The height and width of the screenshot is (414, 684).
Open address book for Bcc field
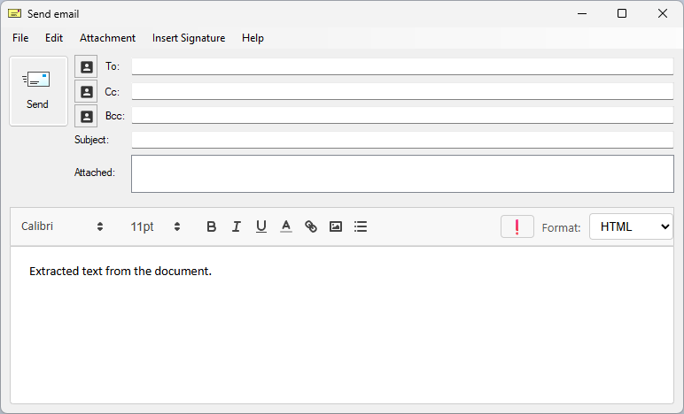tap(86, 116)
